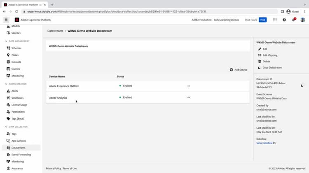The height and width of the screenshot is (173, 309).
Task: Select the Adobe Experience Platform service row
Action: pos(148,86)
